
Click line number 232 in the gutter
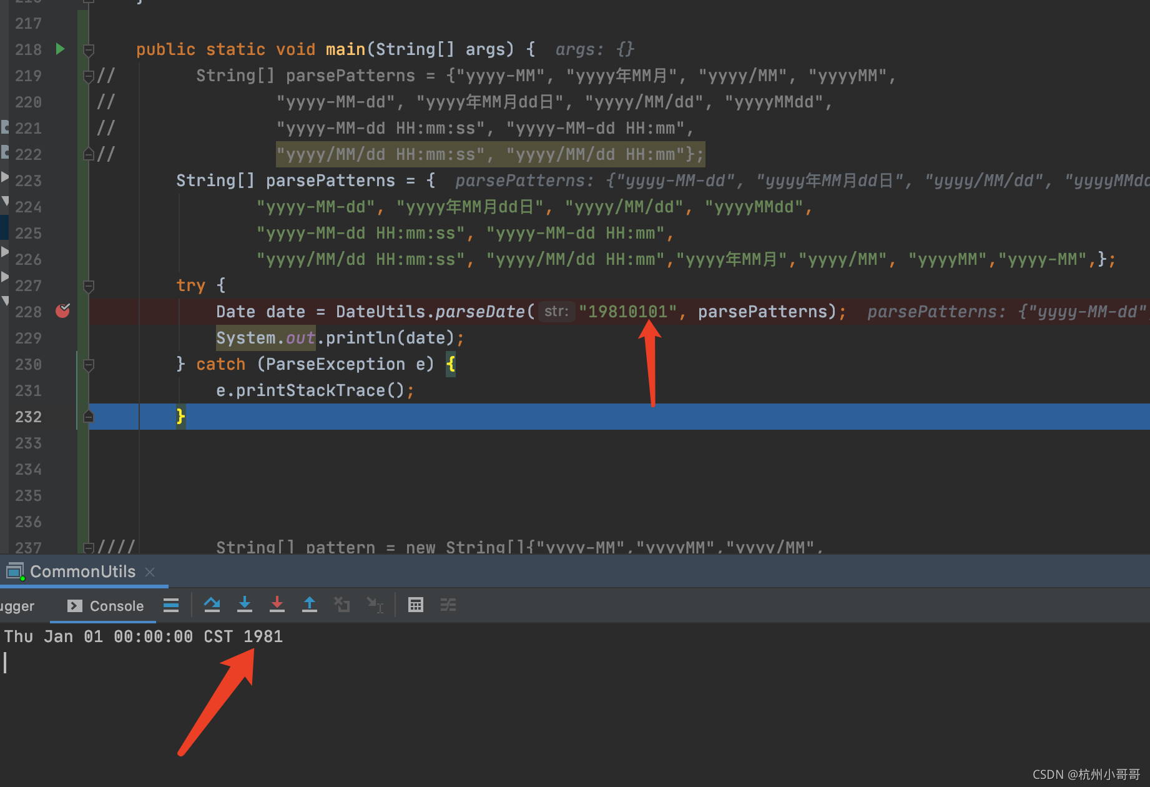click(28, 417)
